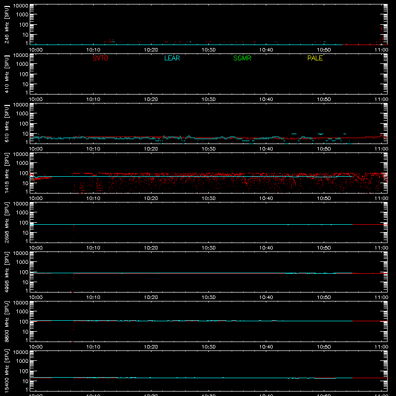Click the 10 y-value on 1415 MHz panel
The image size is (396, 396).
pyautogui.click(x=25, y=183)
